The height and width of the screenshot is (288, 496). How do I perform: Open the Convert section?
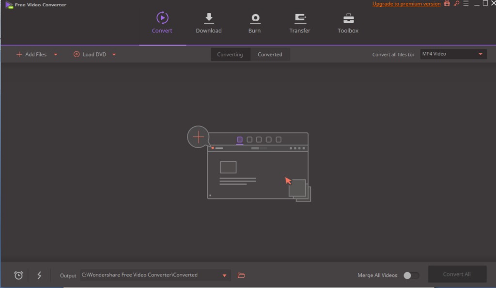tap(162, 23)
